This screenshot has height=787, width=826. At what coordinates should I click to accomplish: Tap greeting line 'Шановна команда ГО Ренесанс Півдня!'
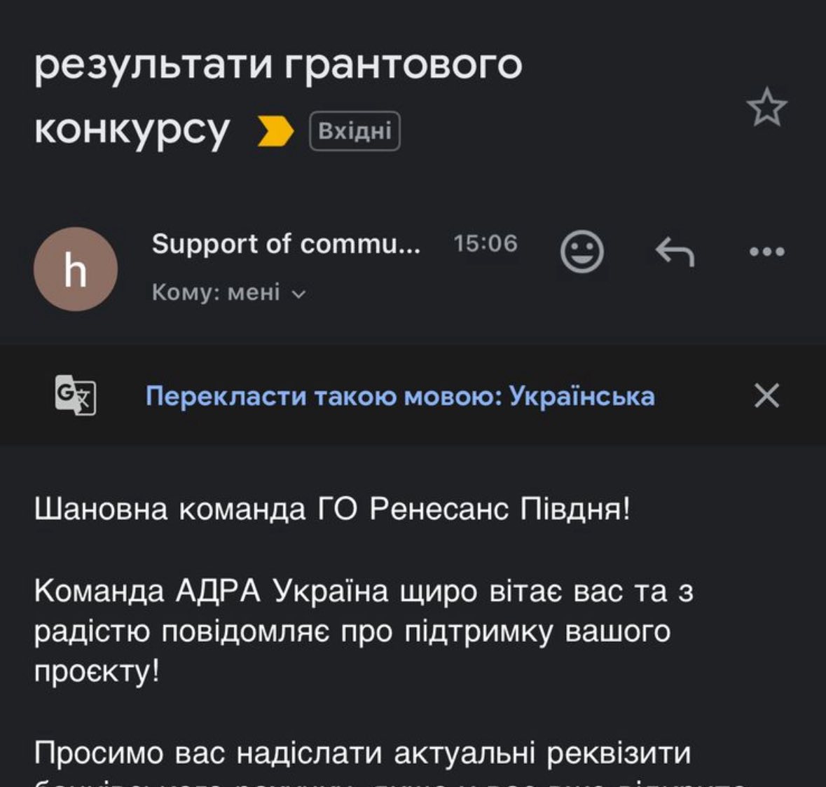pos(332,509)
